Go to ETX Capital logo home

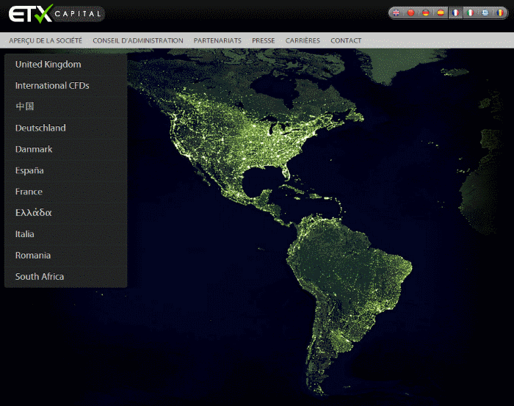(56, 13)
